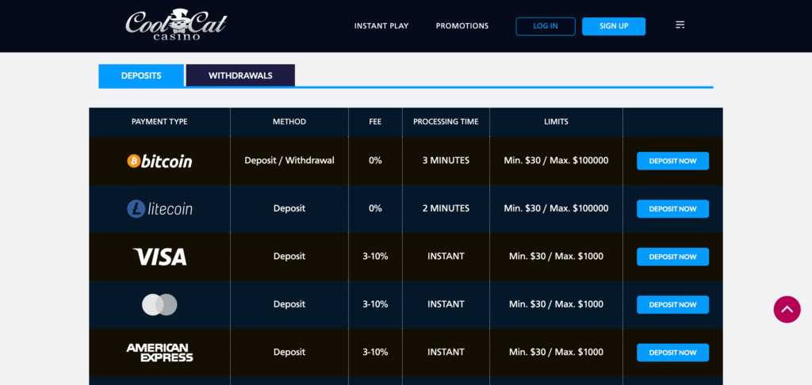This screenshot has height=385, width=812.
Task: Click the Deposit method cell for VISA
Action: 289,256
